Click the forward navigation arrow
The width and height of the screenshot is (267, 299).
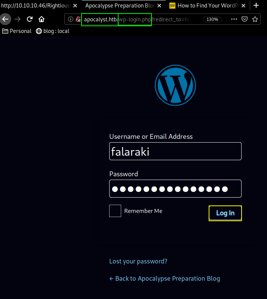pos(18,19)
